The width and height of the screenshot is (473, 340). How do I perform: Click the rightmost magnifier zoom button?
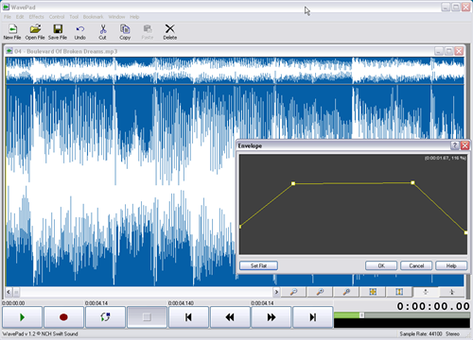346,292
